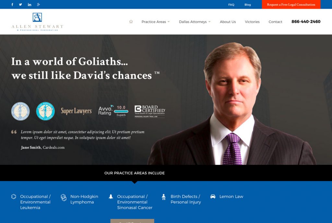Select Occupational / Environmental Leukemia practice area
The image size is (332, 223).
point(35,202)
